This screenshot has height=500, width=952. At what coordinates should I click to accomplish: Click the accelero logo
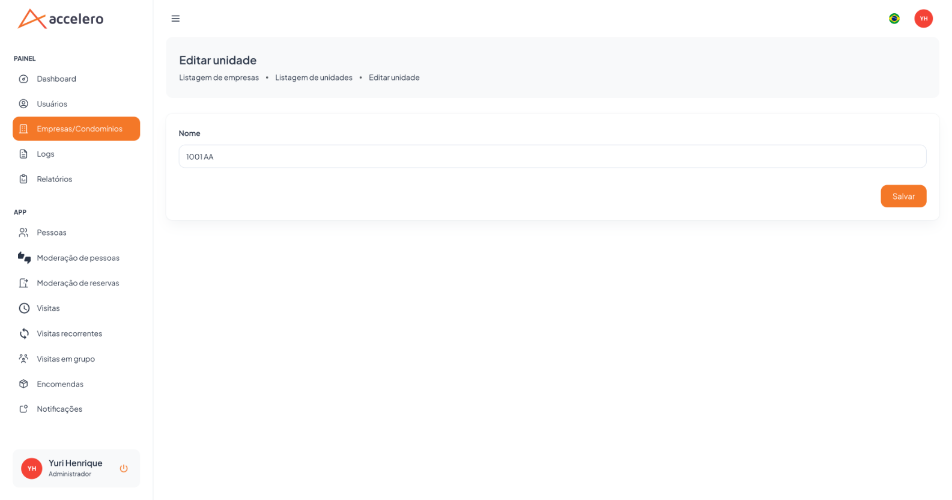[61, 19]
